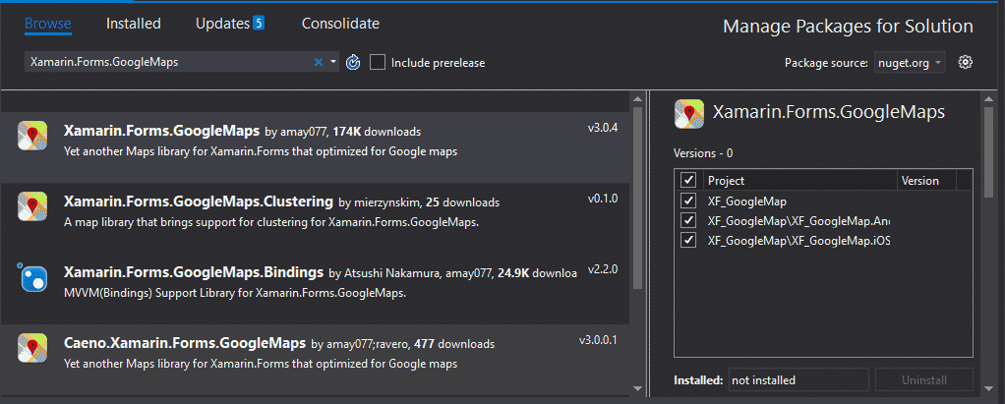The height and width of the screenshot is (404, 1005).
Task: Click the disabled Uninstall button
Action: tap(924, 380)
